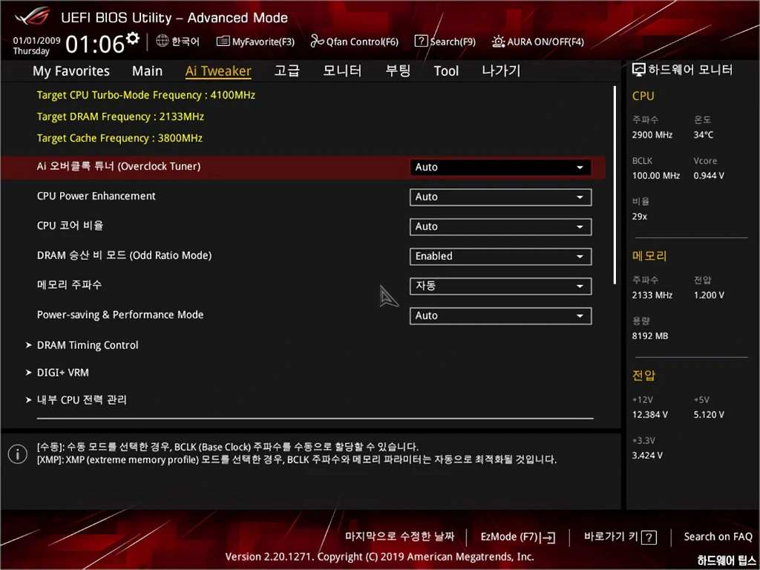Click Target DRAM Frequency text

120,117
